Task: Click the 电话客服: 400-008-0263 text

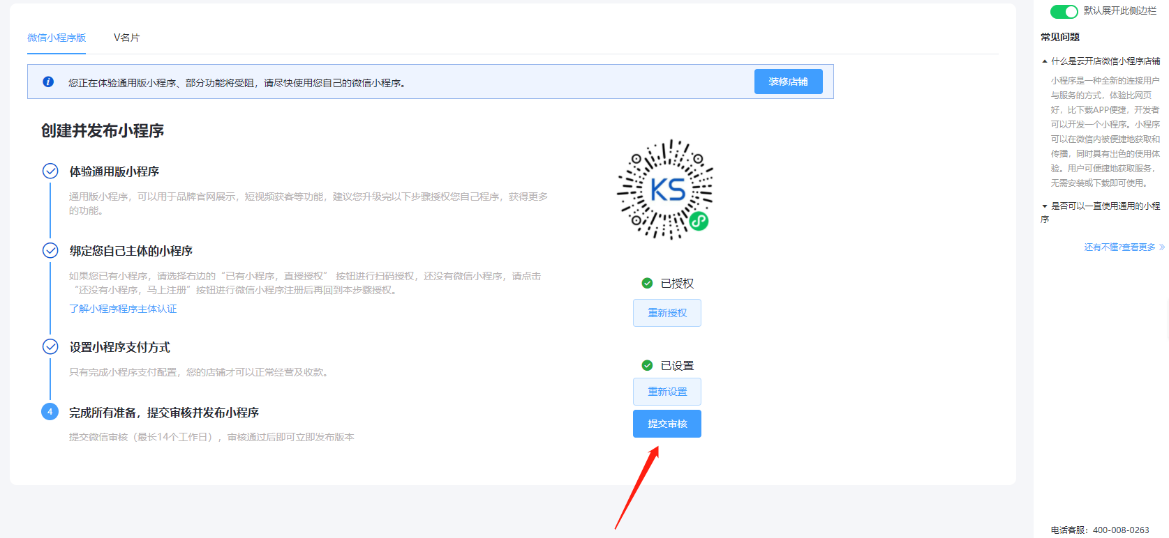Action: [1099, 530]
